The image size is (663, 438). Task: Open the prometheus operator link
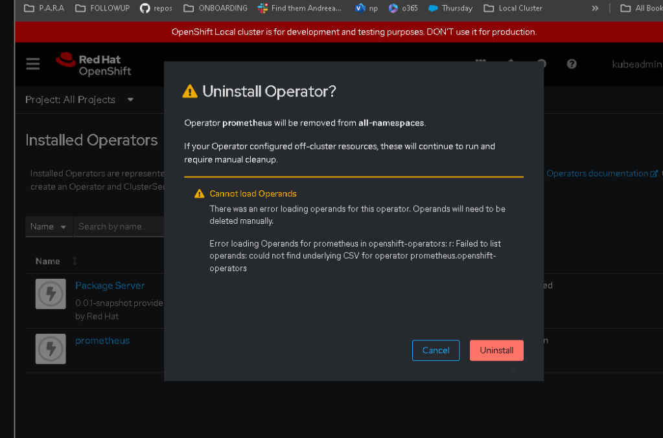click(102, 340)
